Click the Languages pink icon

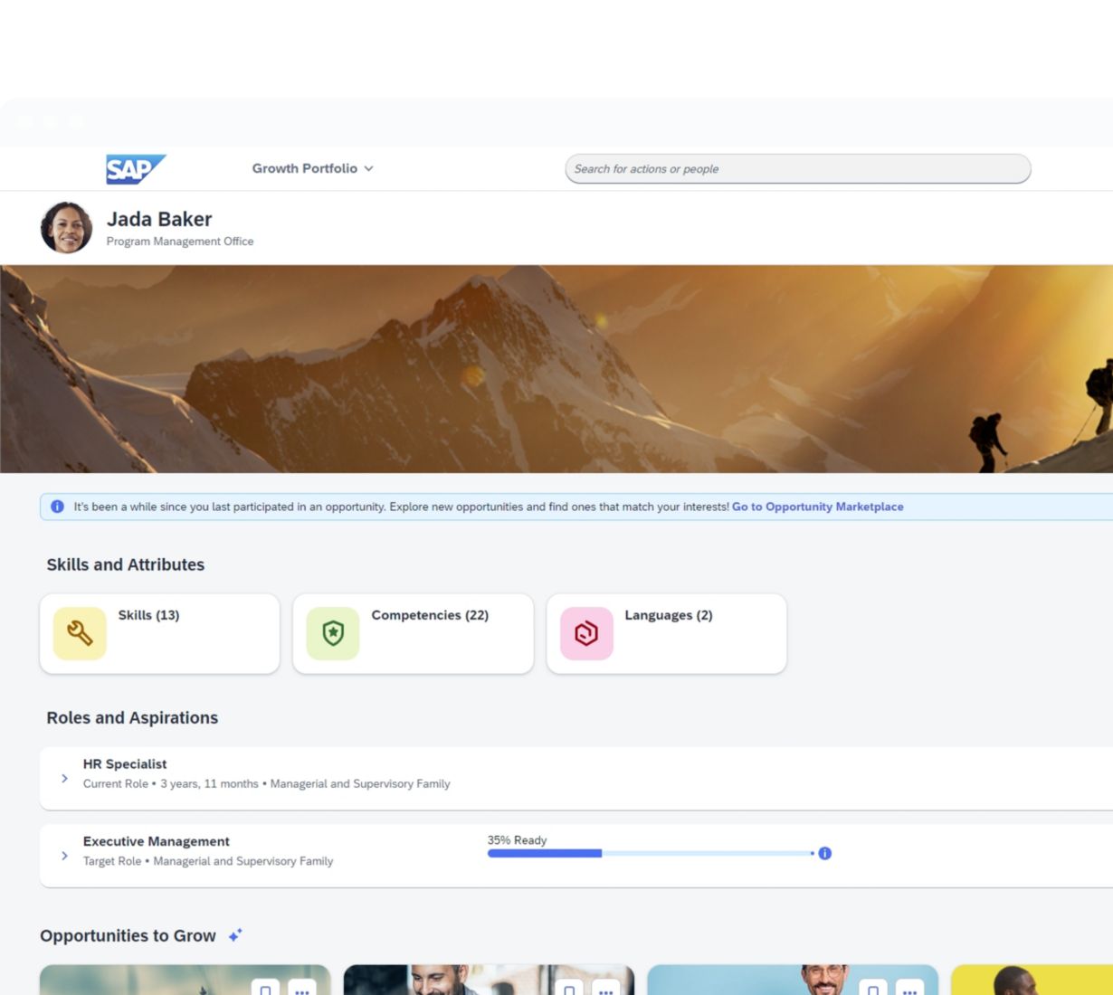pos(586,633)
